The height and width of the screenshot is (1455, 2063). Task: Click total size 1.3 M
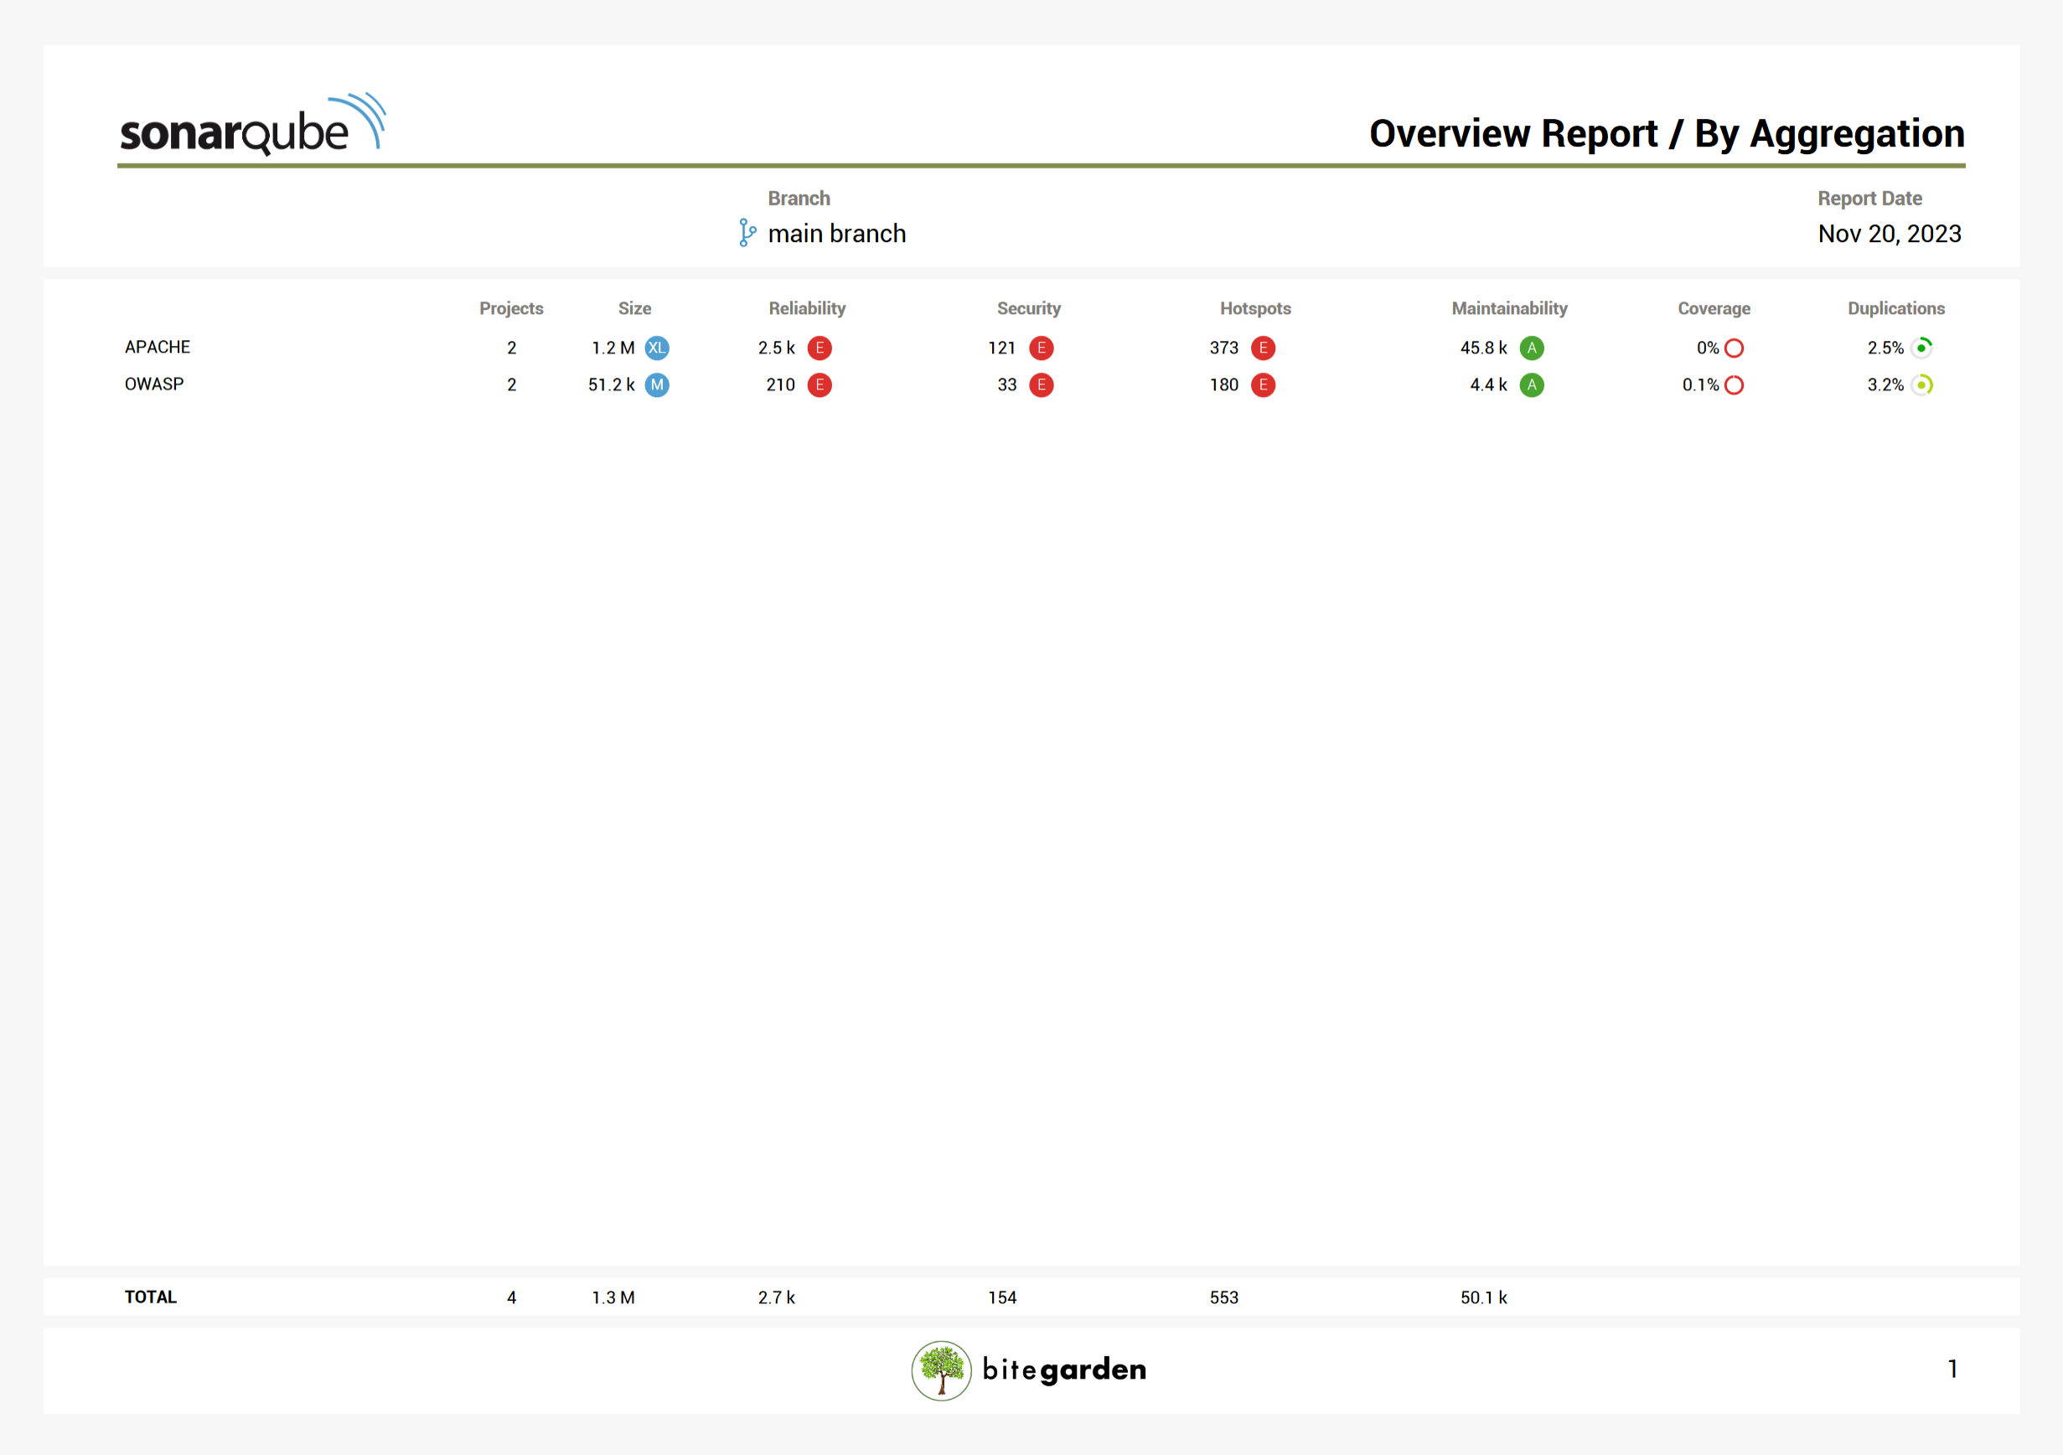(613, 1298)
